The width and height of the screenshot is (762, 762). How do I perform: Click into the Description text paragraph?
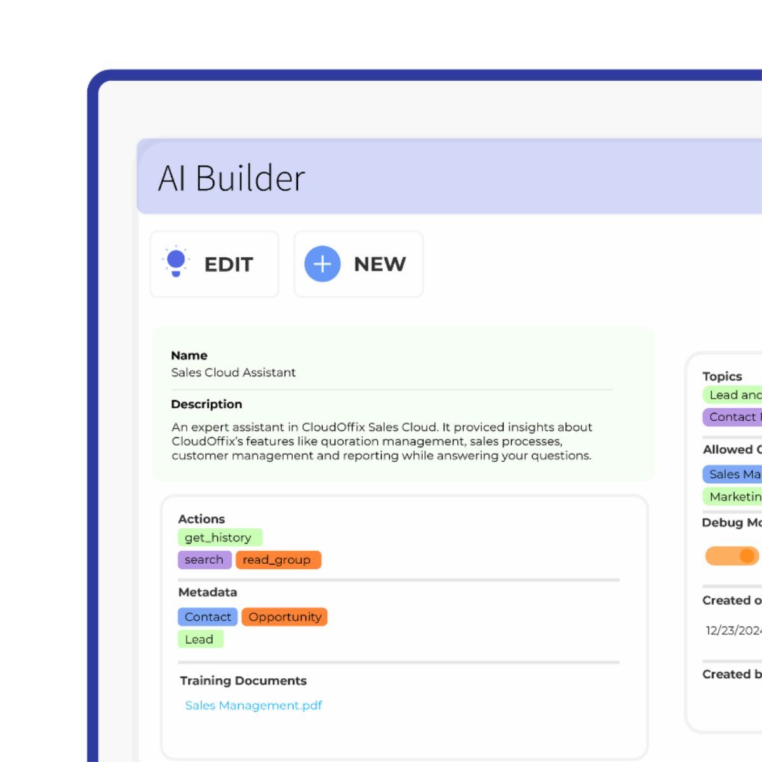point(381,441)
